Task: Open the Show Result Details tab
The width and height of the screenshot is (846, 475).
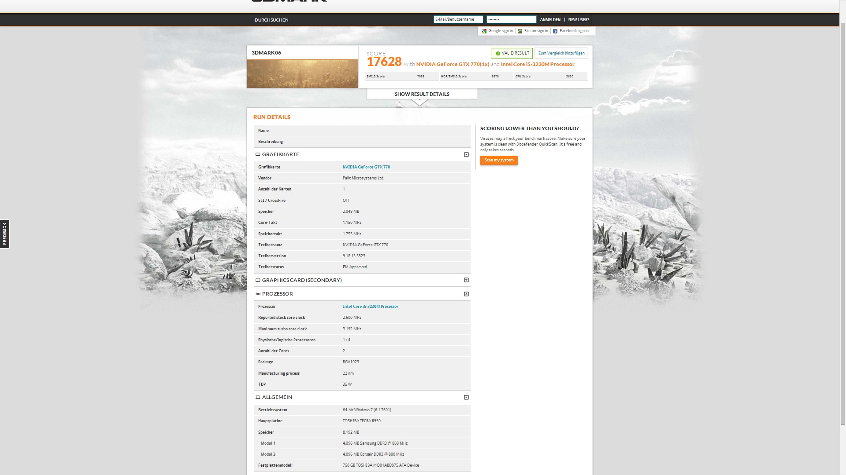Action: click(x=422, y=94)
